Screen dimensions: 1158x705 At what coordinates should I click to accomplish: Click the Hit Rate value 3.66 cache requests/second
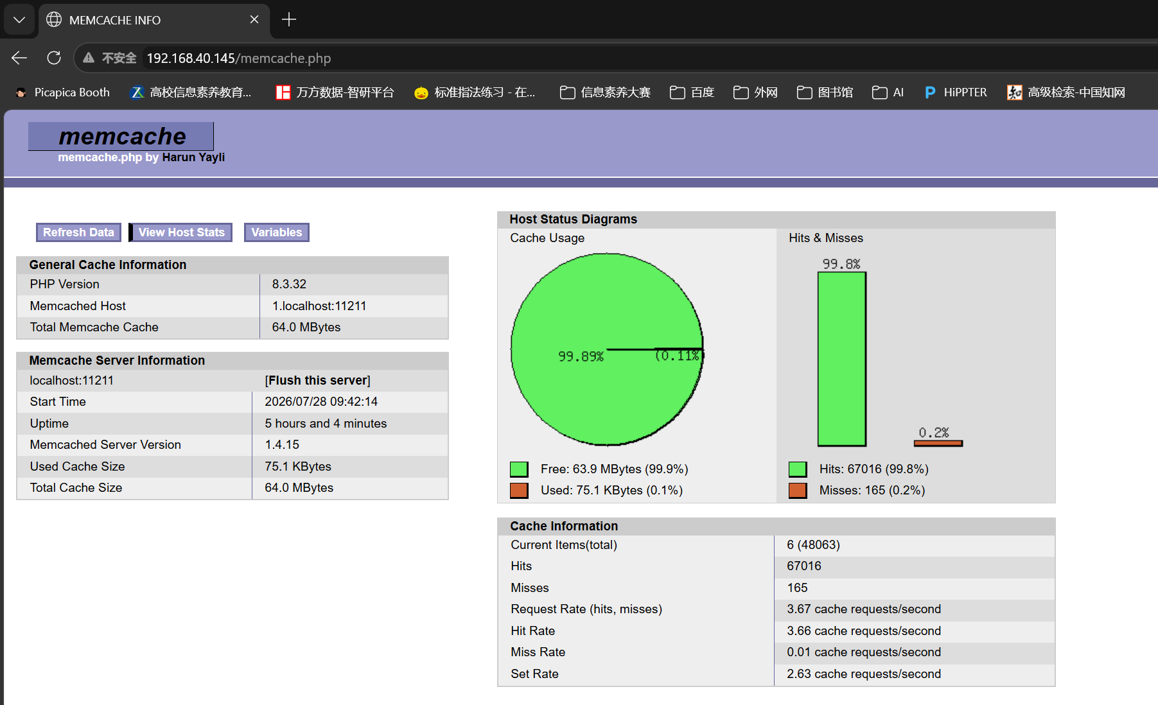click(864, 631)
